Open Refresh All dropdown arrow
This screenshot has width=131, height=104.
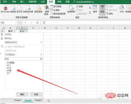click(x=72, y=14)
